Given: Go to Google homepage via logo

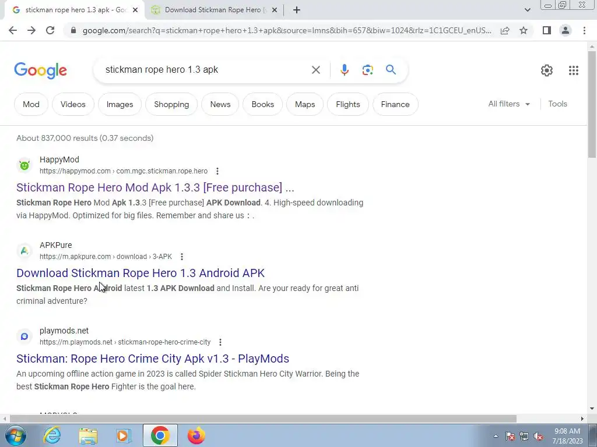Looking at the screenshot, I should (x=40, y=70).
